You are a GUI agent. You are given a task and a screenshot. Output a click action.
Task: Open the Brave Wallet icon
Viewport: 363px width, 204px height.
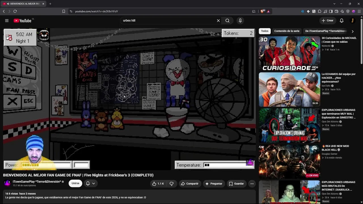[337, 11]
